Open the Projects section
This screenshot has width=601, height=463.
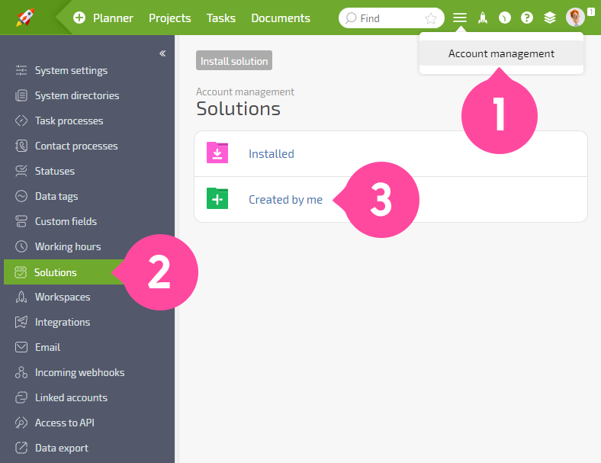point(170,18)
